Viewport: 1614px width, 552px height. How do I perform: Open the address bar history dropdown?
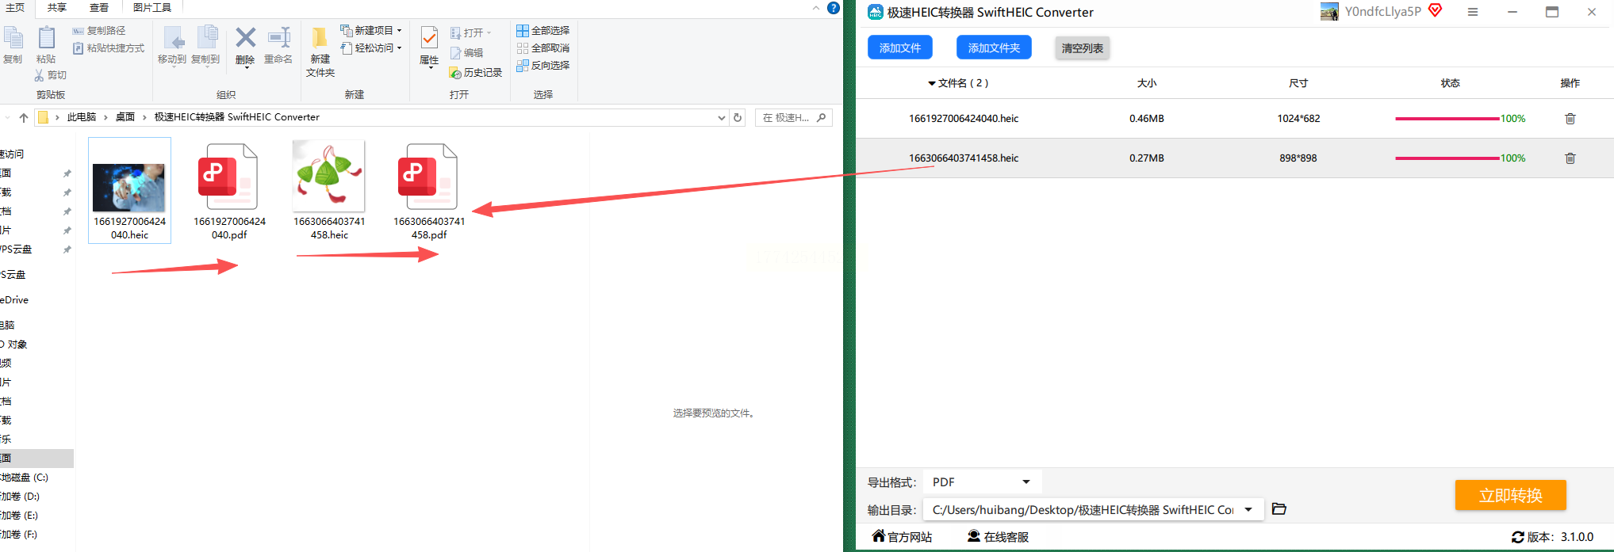point(722,118)
